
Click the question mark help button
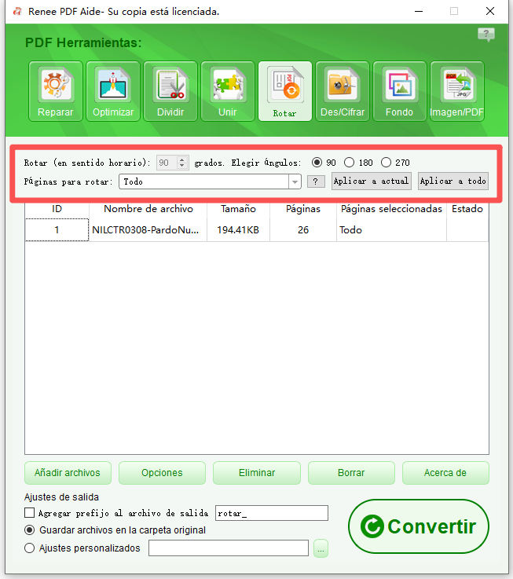pos(316,181)
